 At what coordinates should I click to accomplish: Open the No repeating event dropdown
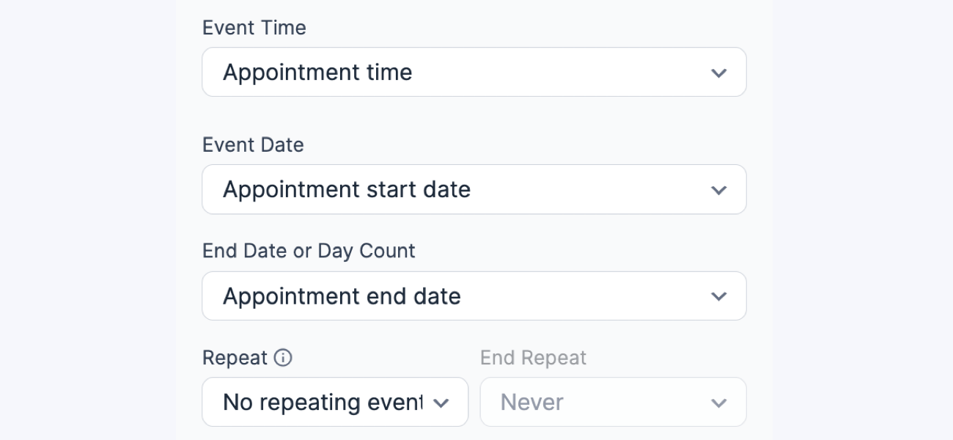pos(335,402)
